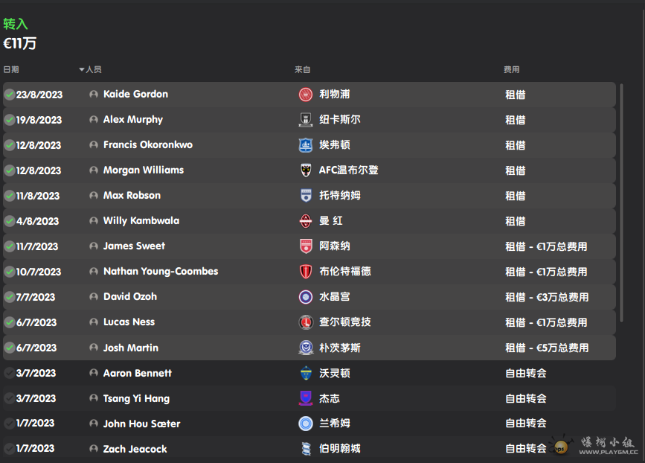Click the Liverpool club badge icon
The image size is (645, 463).
click(x=305, y=95)
